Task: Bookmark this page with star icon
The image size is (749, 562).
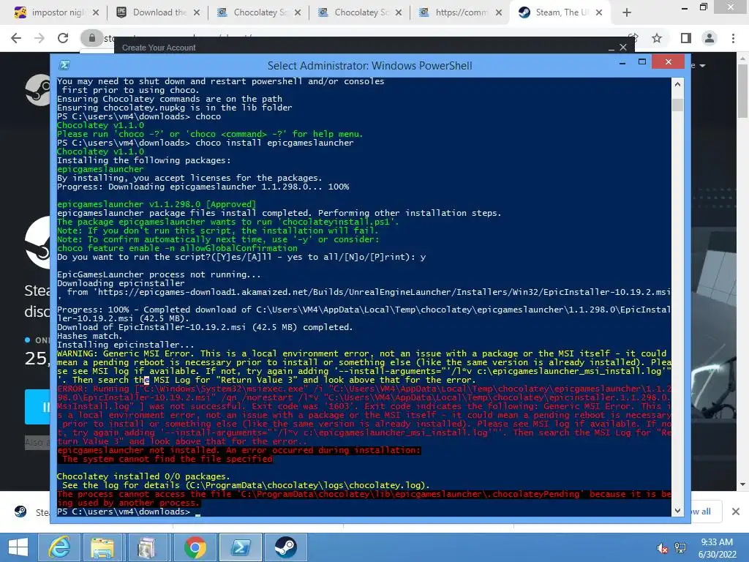Action: [x=657, y=38]
